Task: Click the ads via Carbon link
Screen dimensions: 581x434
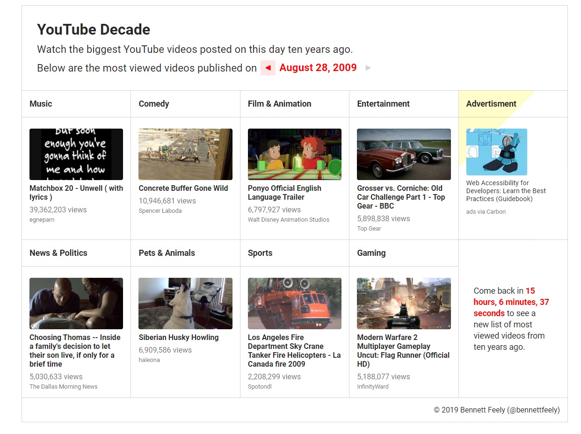Action: pos(486,211)
